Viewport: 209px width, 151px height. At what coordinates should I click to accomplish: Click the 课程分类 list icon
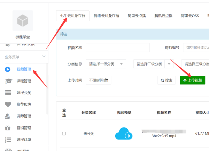coord(8,93)
